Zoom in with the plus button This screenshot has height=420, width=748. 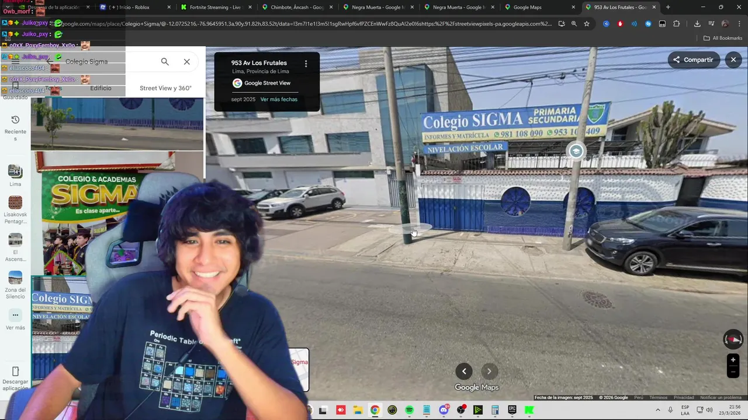coord(733,359)
